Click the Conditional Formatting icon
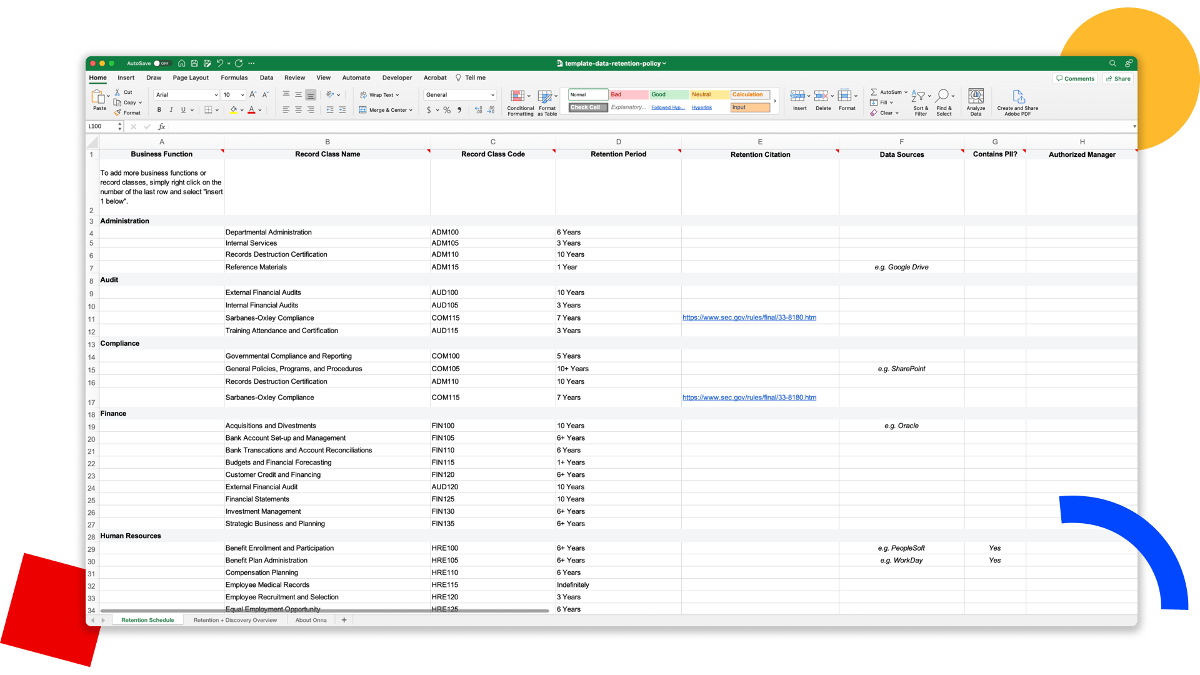The height and width of the screenshot is (675, 1200). pos(517,96)
